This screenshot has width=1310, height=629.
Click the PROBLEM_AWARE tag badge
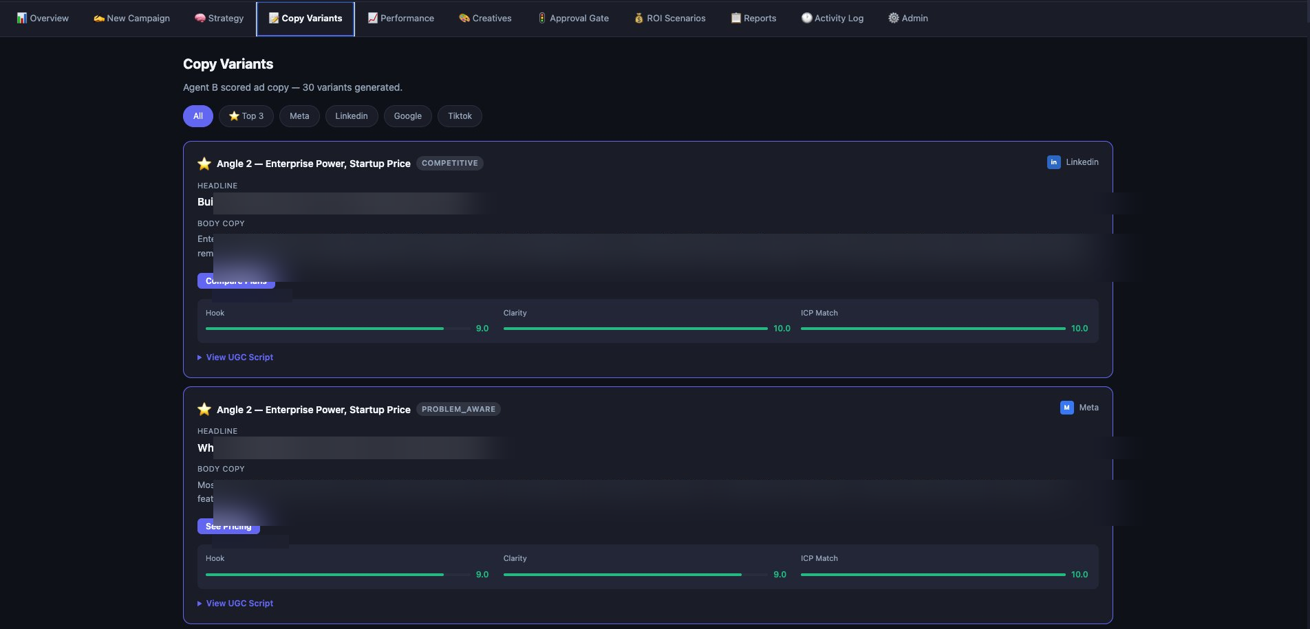pos(458,409)
